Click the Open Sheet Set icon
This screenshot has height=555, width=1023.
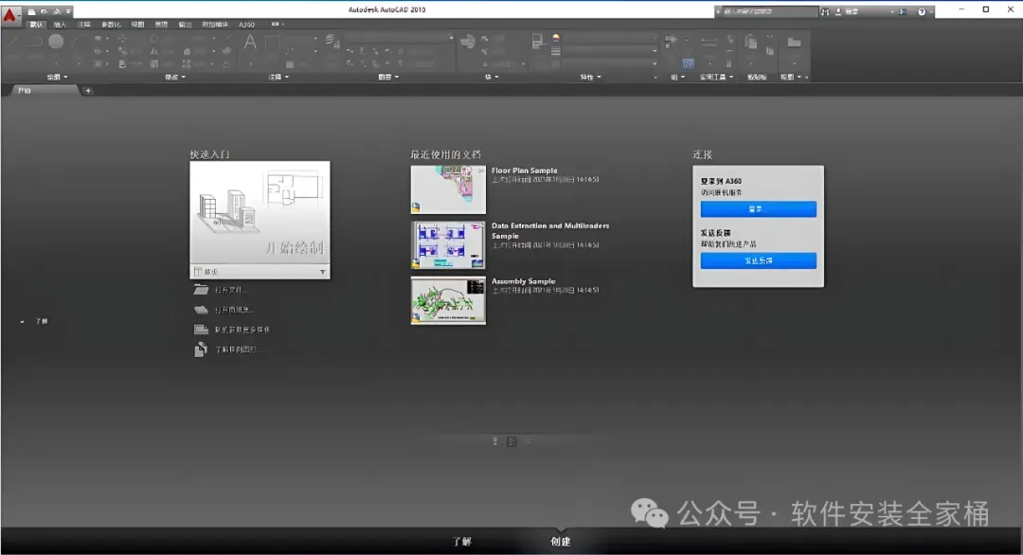pyautogui.click(x=201, y=310)
